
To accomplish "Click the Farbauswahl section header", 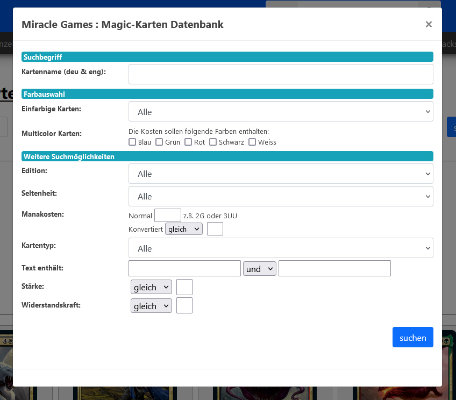I will tap(227, 94).
